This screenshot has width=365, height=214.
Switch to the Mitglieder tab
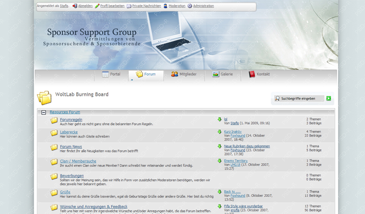pos(184,74)
